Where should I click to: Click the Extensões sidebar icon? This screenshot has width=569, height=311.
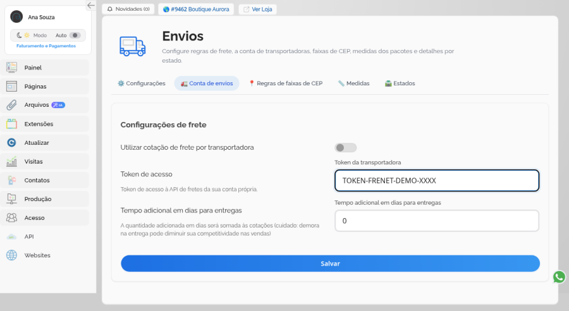click(x=11, y=124)
